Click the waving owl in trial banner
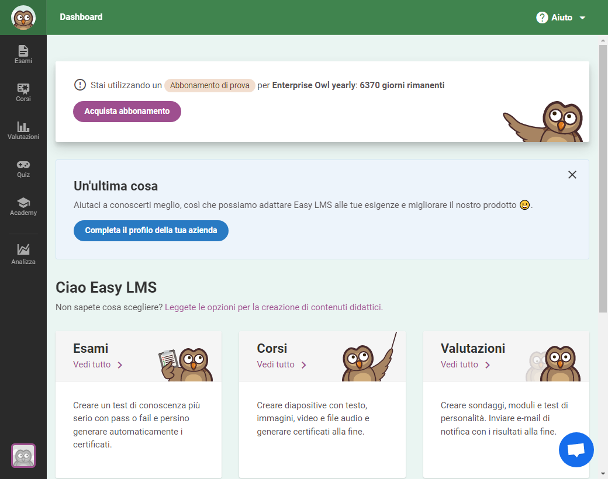This screenshot has width=608, height=479. (x=543, y=122)
